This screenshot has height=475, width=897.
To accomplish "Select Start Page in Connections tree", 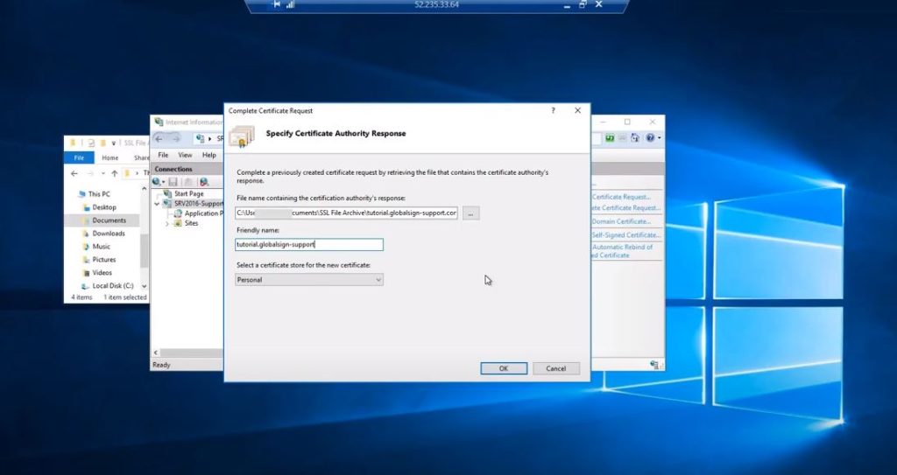I will click(189, 194).
